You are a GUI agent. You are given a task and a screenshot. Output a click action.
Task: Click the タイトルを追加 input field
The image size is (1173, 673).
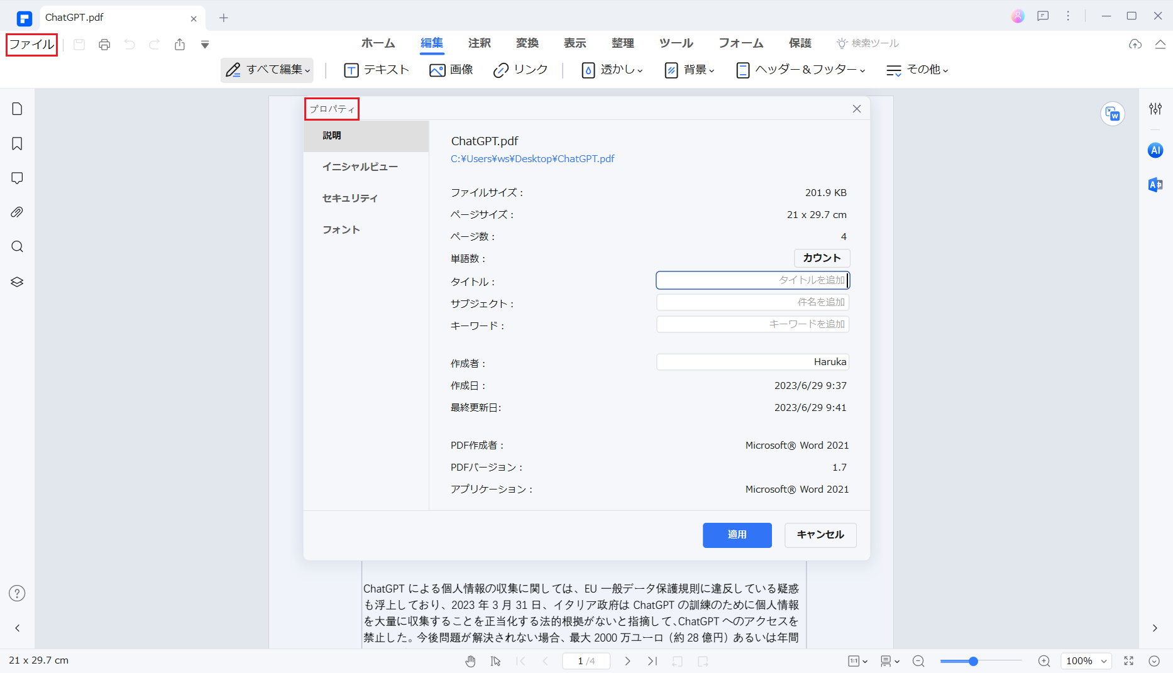(x=752, y=280)
